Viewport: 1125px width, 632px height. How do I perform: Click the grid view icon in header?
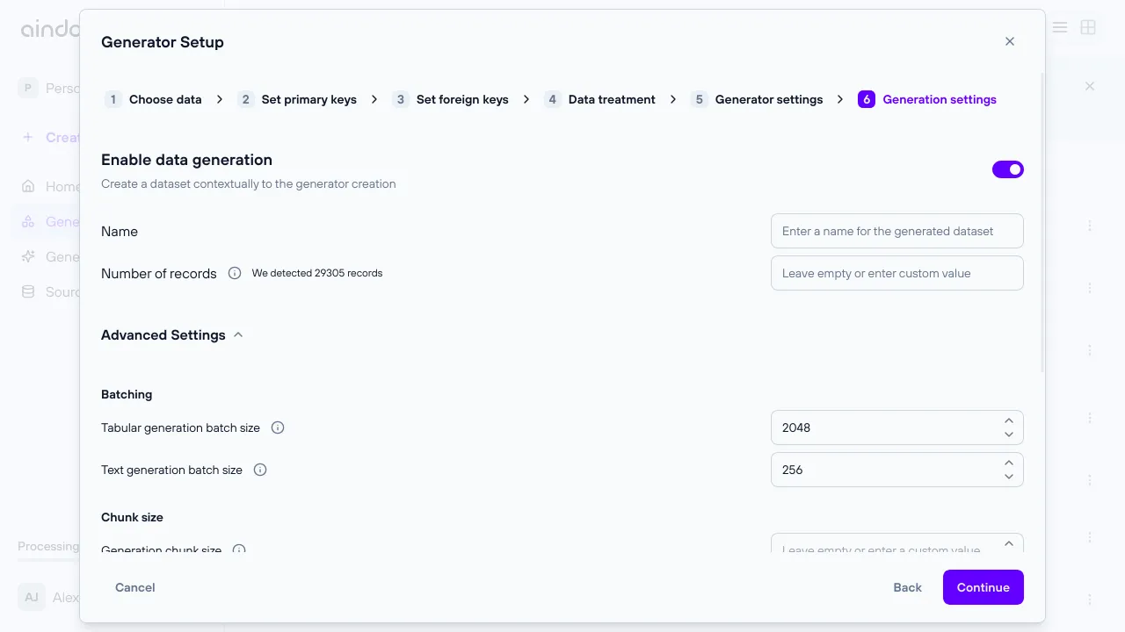(x=1088, y=27)
